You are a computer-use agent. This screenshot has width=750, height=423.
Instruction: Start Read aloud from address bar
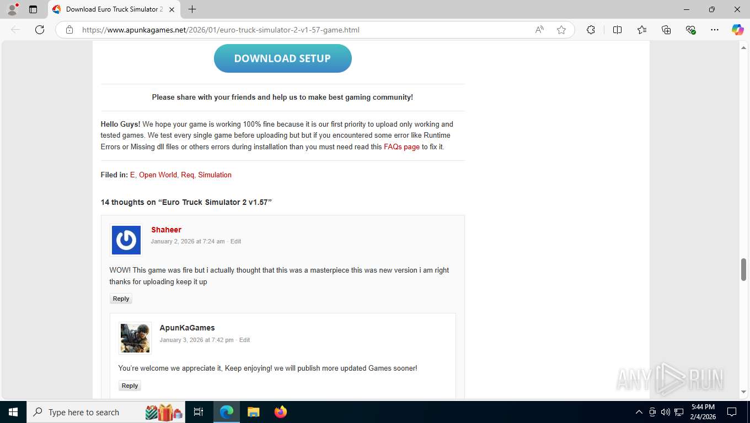click(539, 30)
